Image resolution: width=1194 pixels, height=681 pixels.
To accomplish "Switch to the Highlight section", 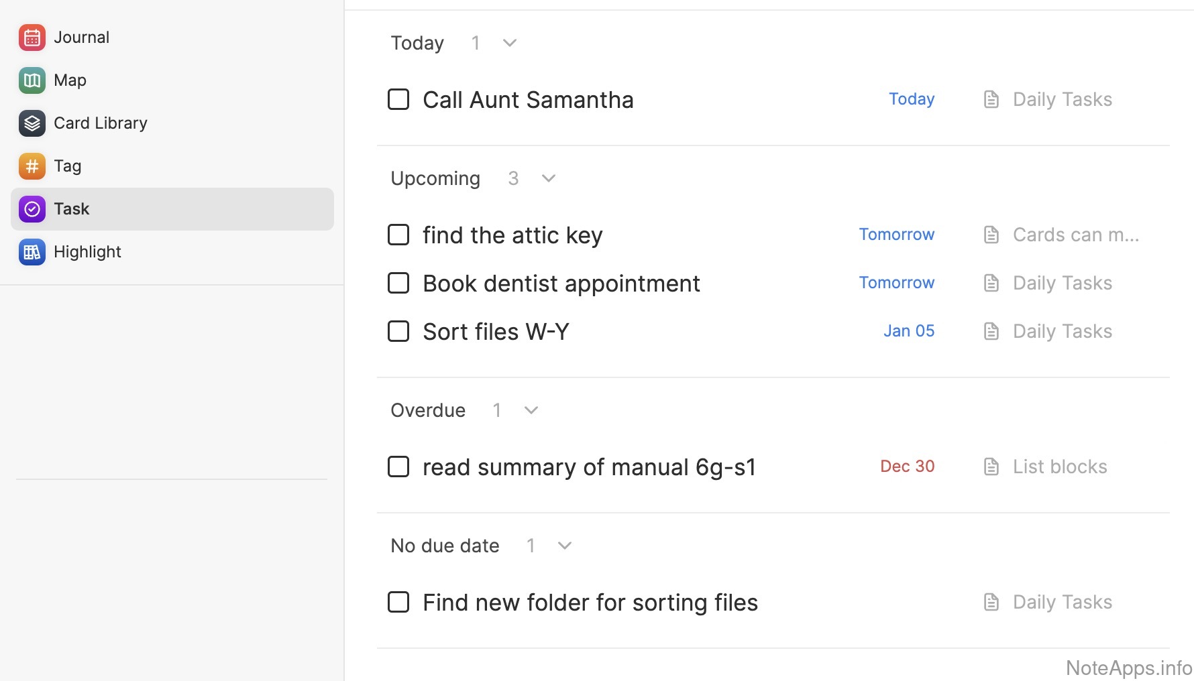I will [x=87, y=252].
